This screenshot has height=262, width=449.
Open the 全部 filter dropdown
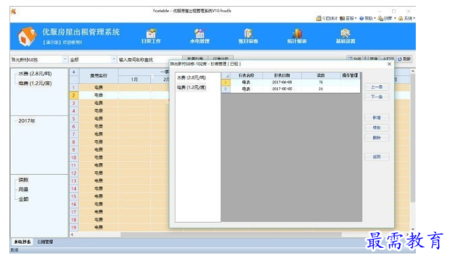click(114, 60)
